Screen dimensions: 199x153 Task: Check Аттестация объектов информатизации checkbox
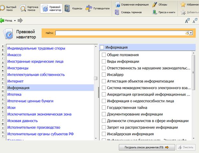[x=104, y=81]
